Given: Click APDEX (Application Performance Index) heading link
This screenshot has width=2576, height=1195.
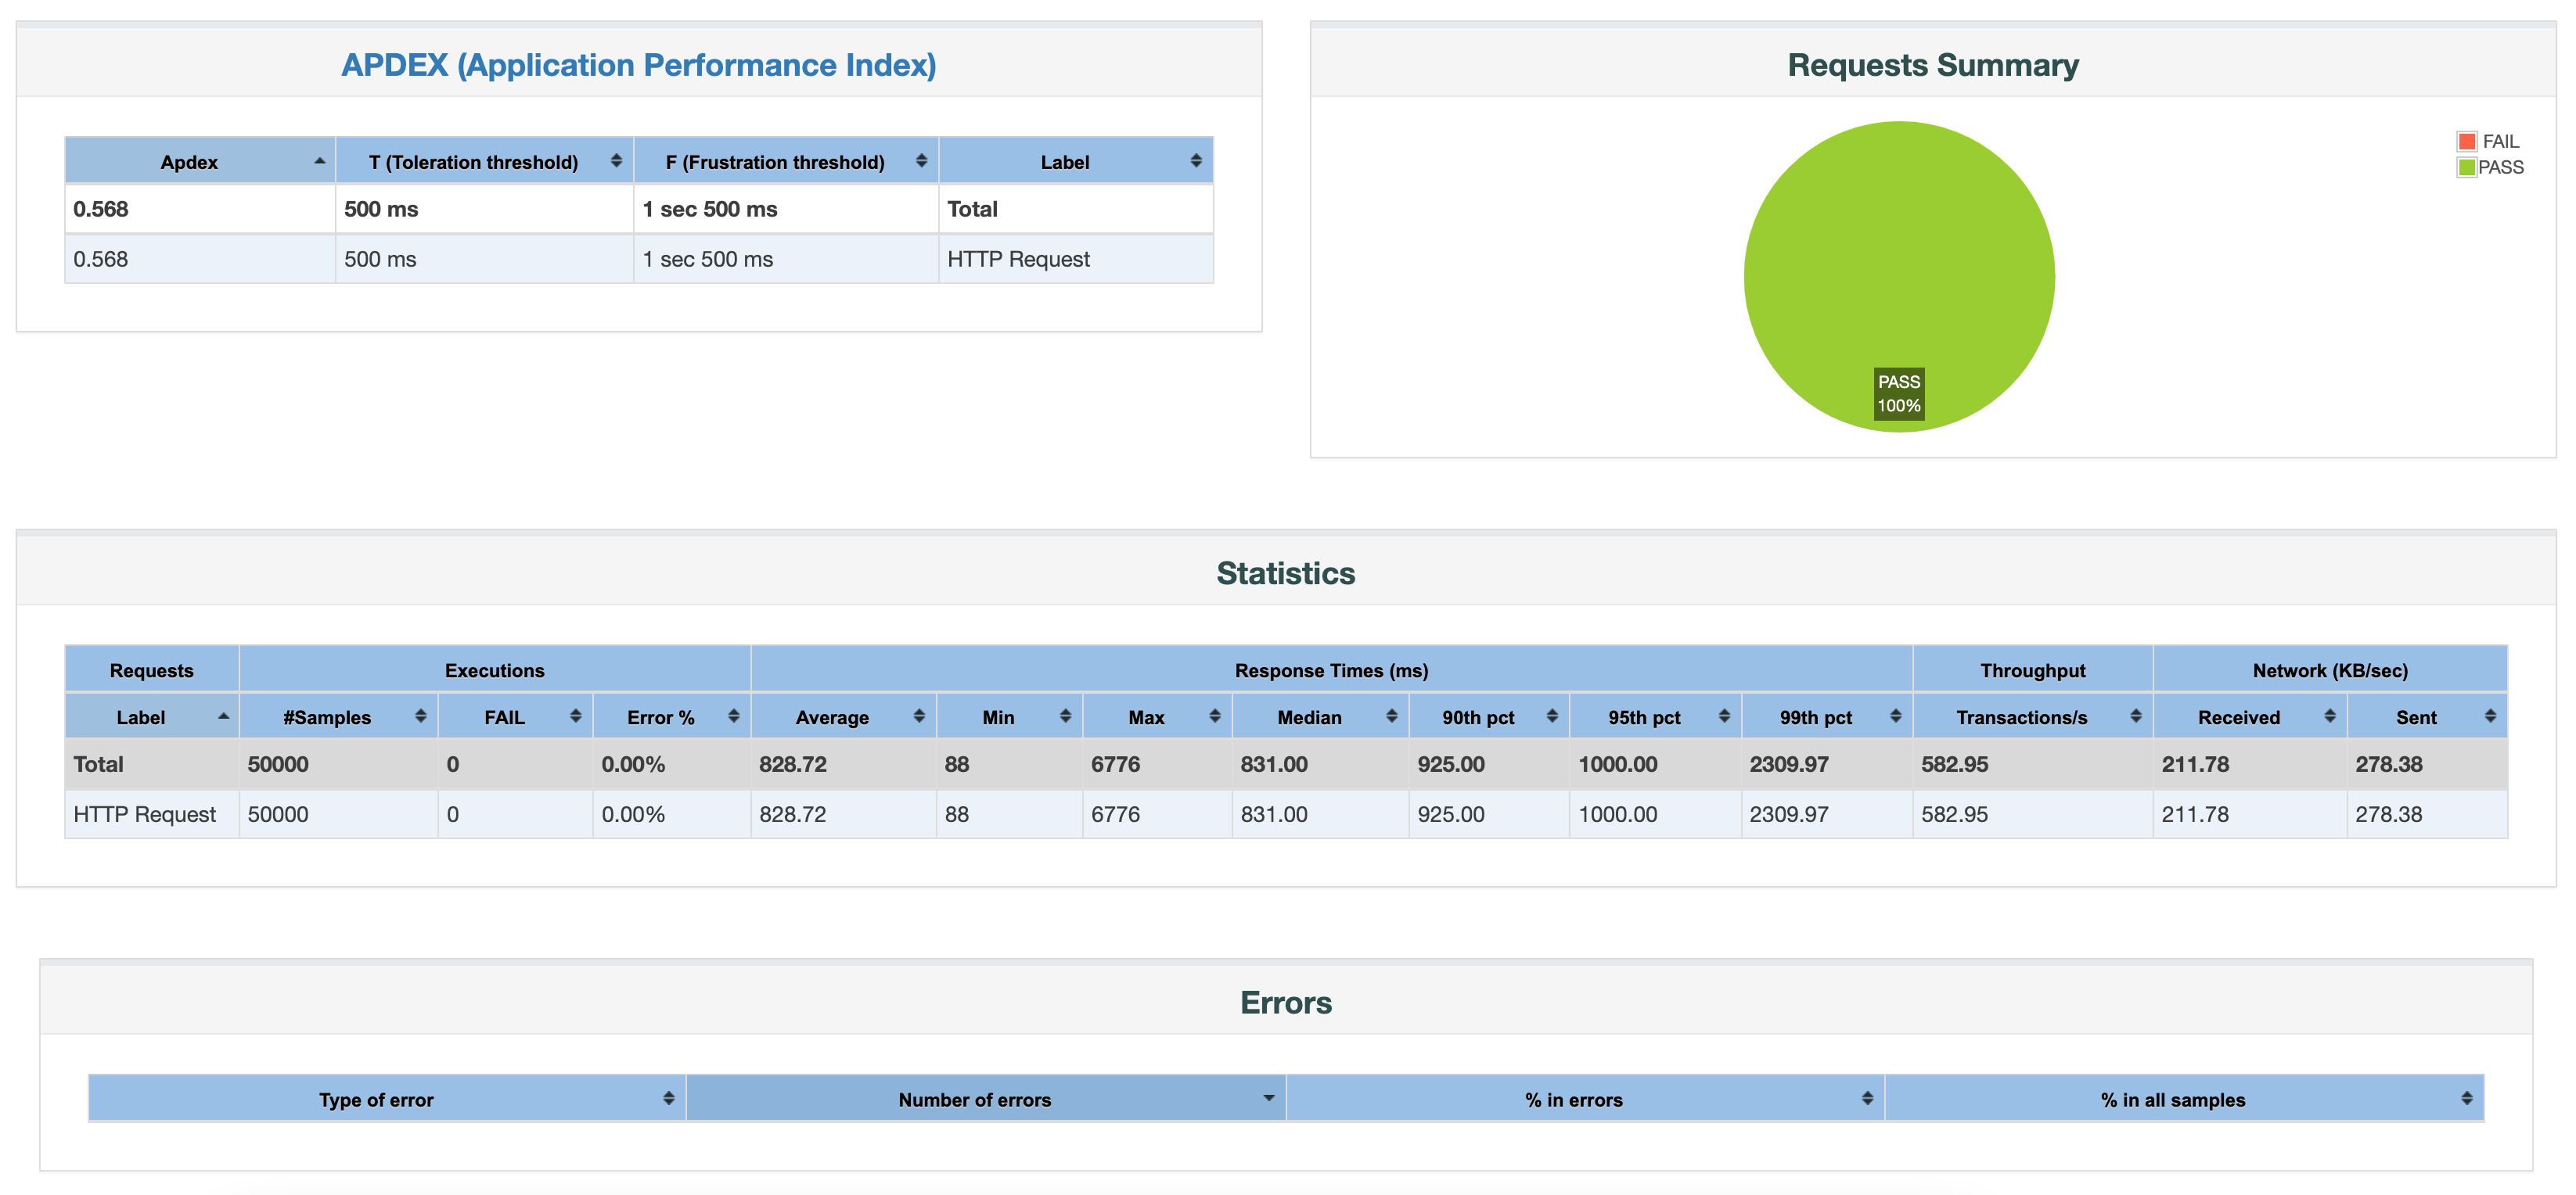Looking at the screenshot, I should [638, 65].
